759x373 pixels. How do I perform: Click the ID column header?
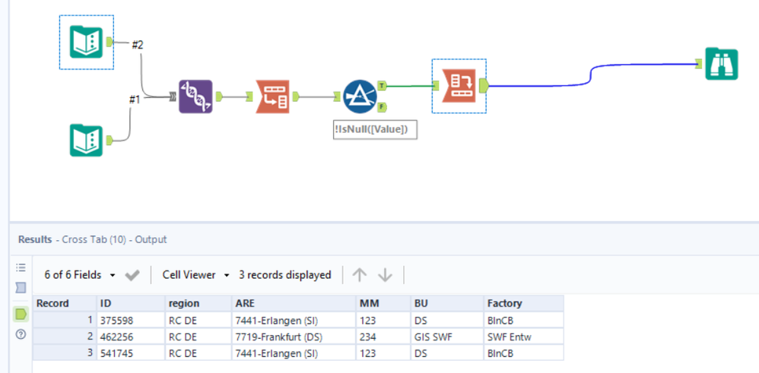pyautogui.click(x=131, y=303)
